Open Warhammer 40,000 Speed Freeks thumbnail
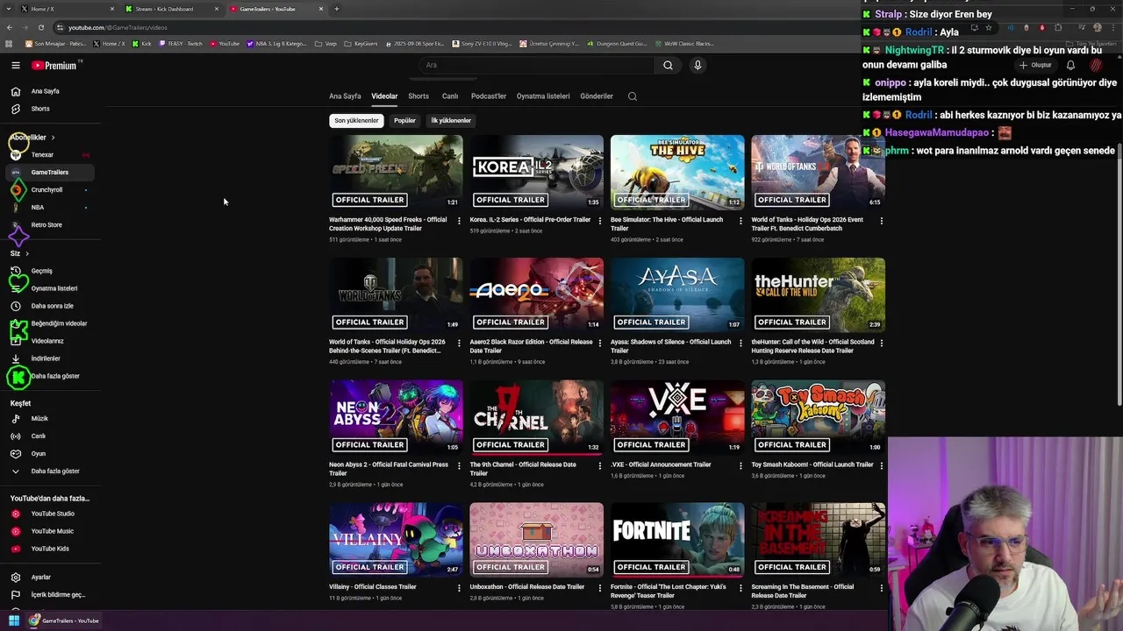Screen dimensions: 1123x631 (396, 172)
